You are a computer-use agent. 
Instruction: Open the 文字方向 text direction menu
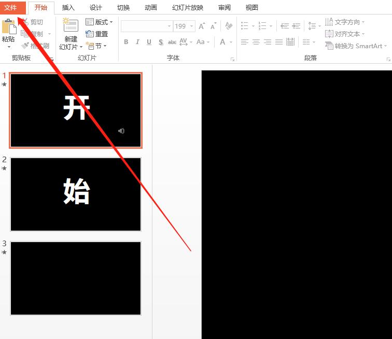(345, 22)
